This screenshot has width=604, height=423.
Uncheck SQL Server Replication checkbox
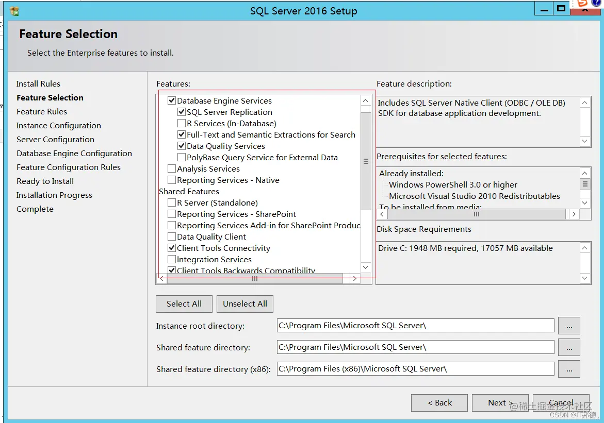(x=182, y=112)
